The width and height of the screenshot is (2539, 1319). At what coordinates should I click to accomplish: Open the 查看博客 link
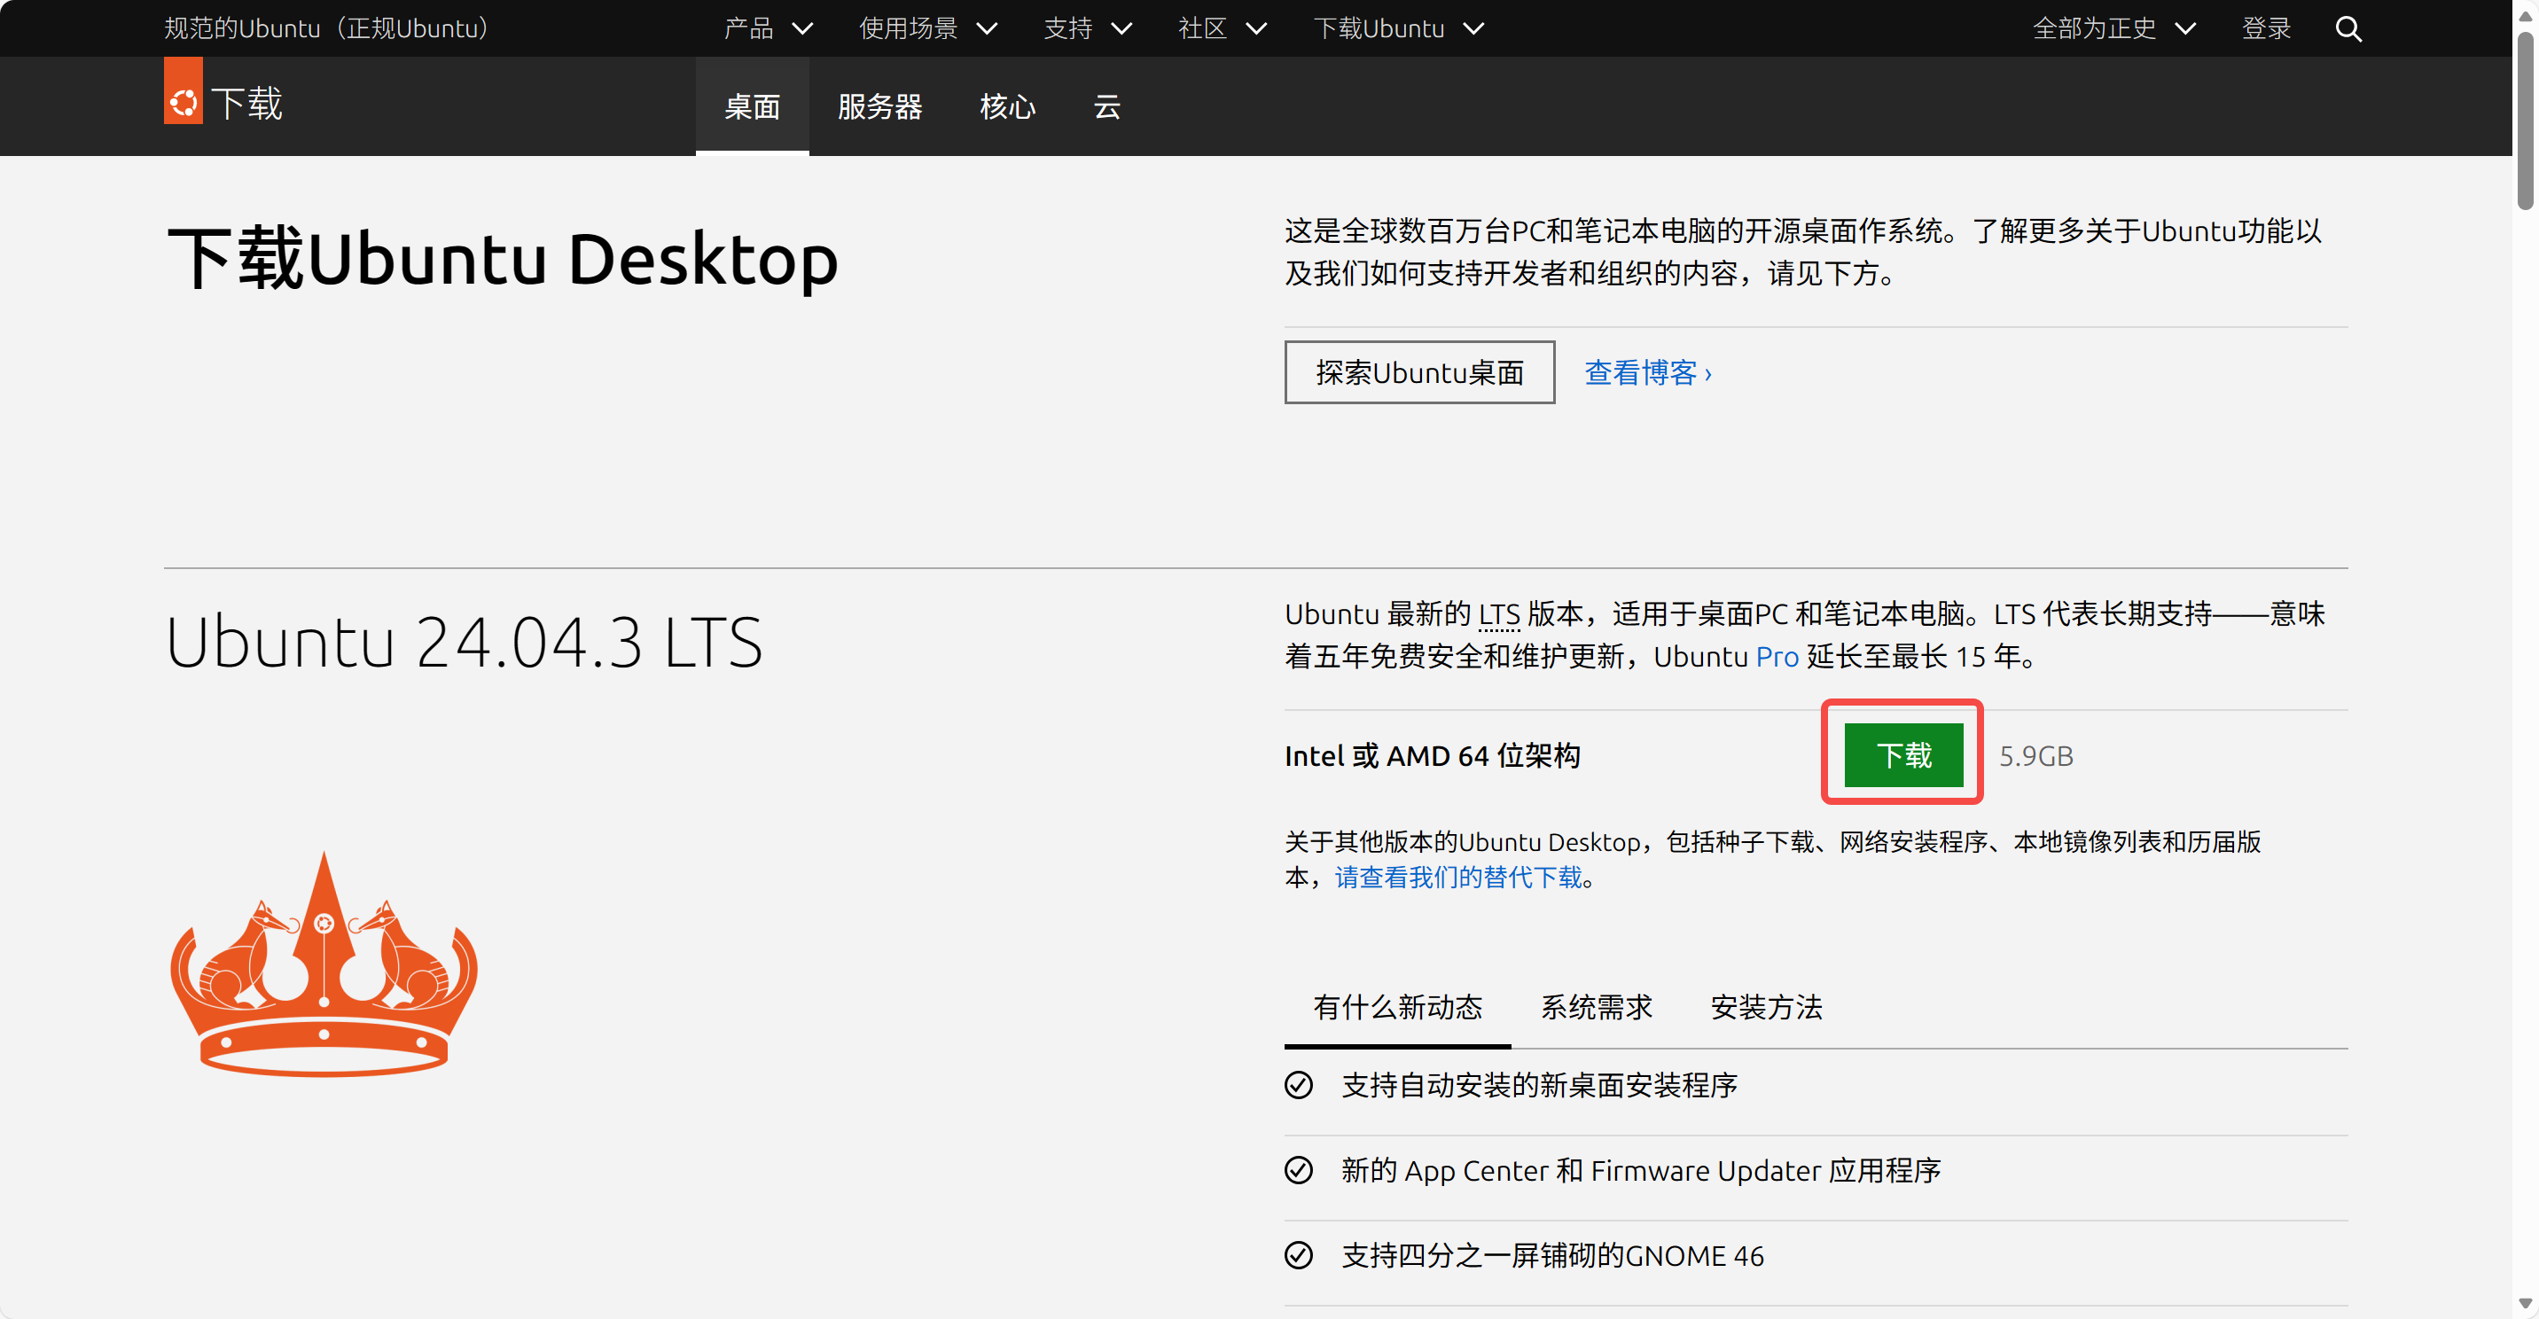pos(1647,372)
